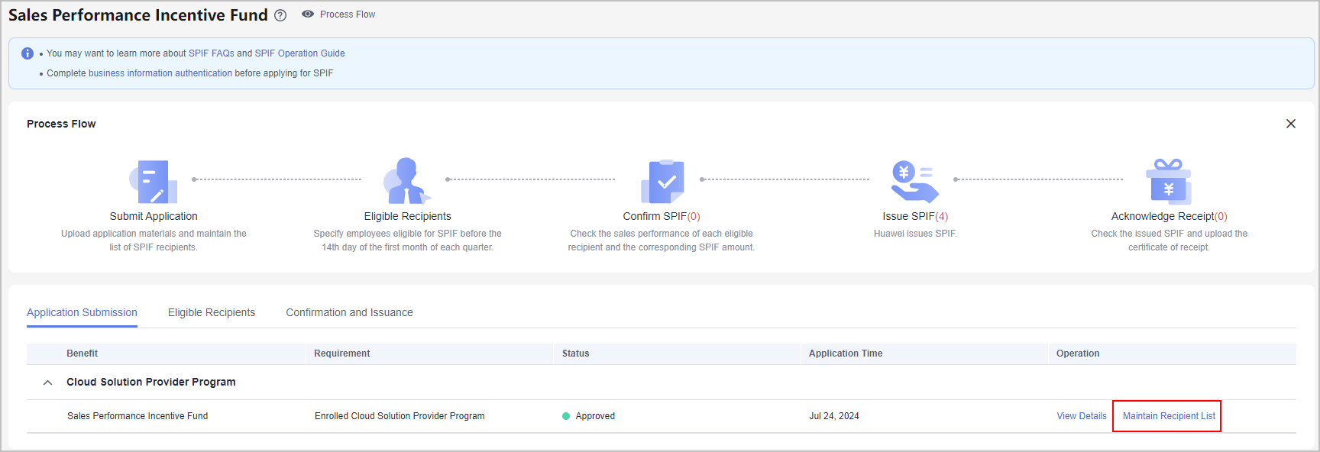Open the Confirmation and Issuance tab
This screenshot has width=1320, height=452.
[x=349, y=312]
